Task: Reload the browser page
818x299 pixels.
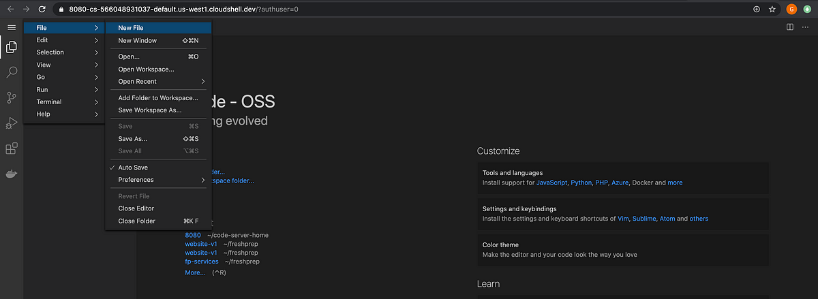Action: coord(42,10)
